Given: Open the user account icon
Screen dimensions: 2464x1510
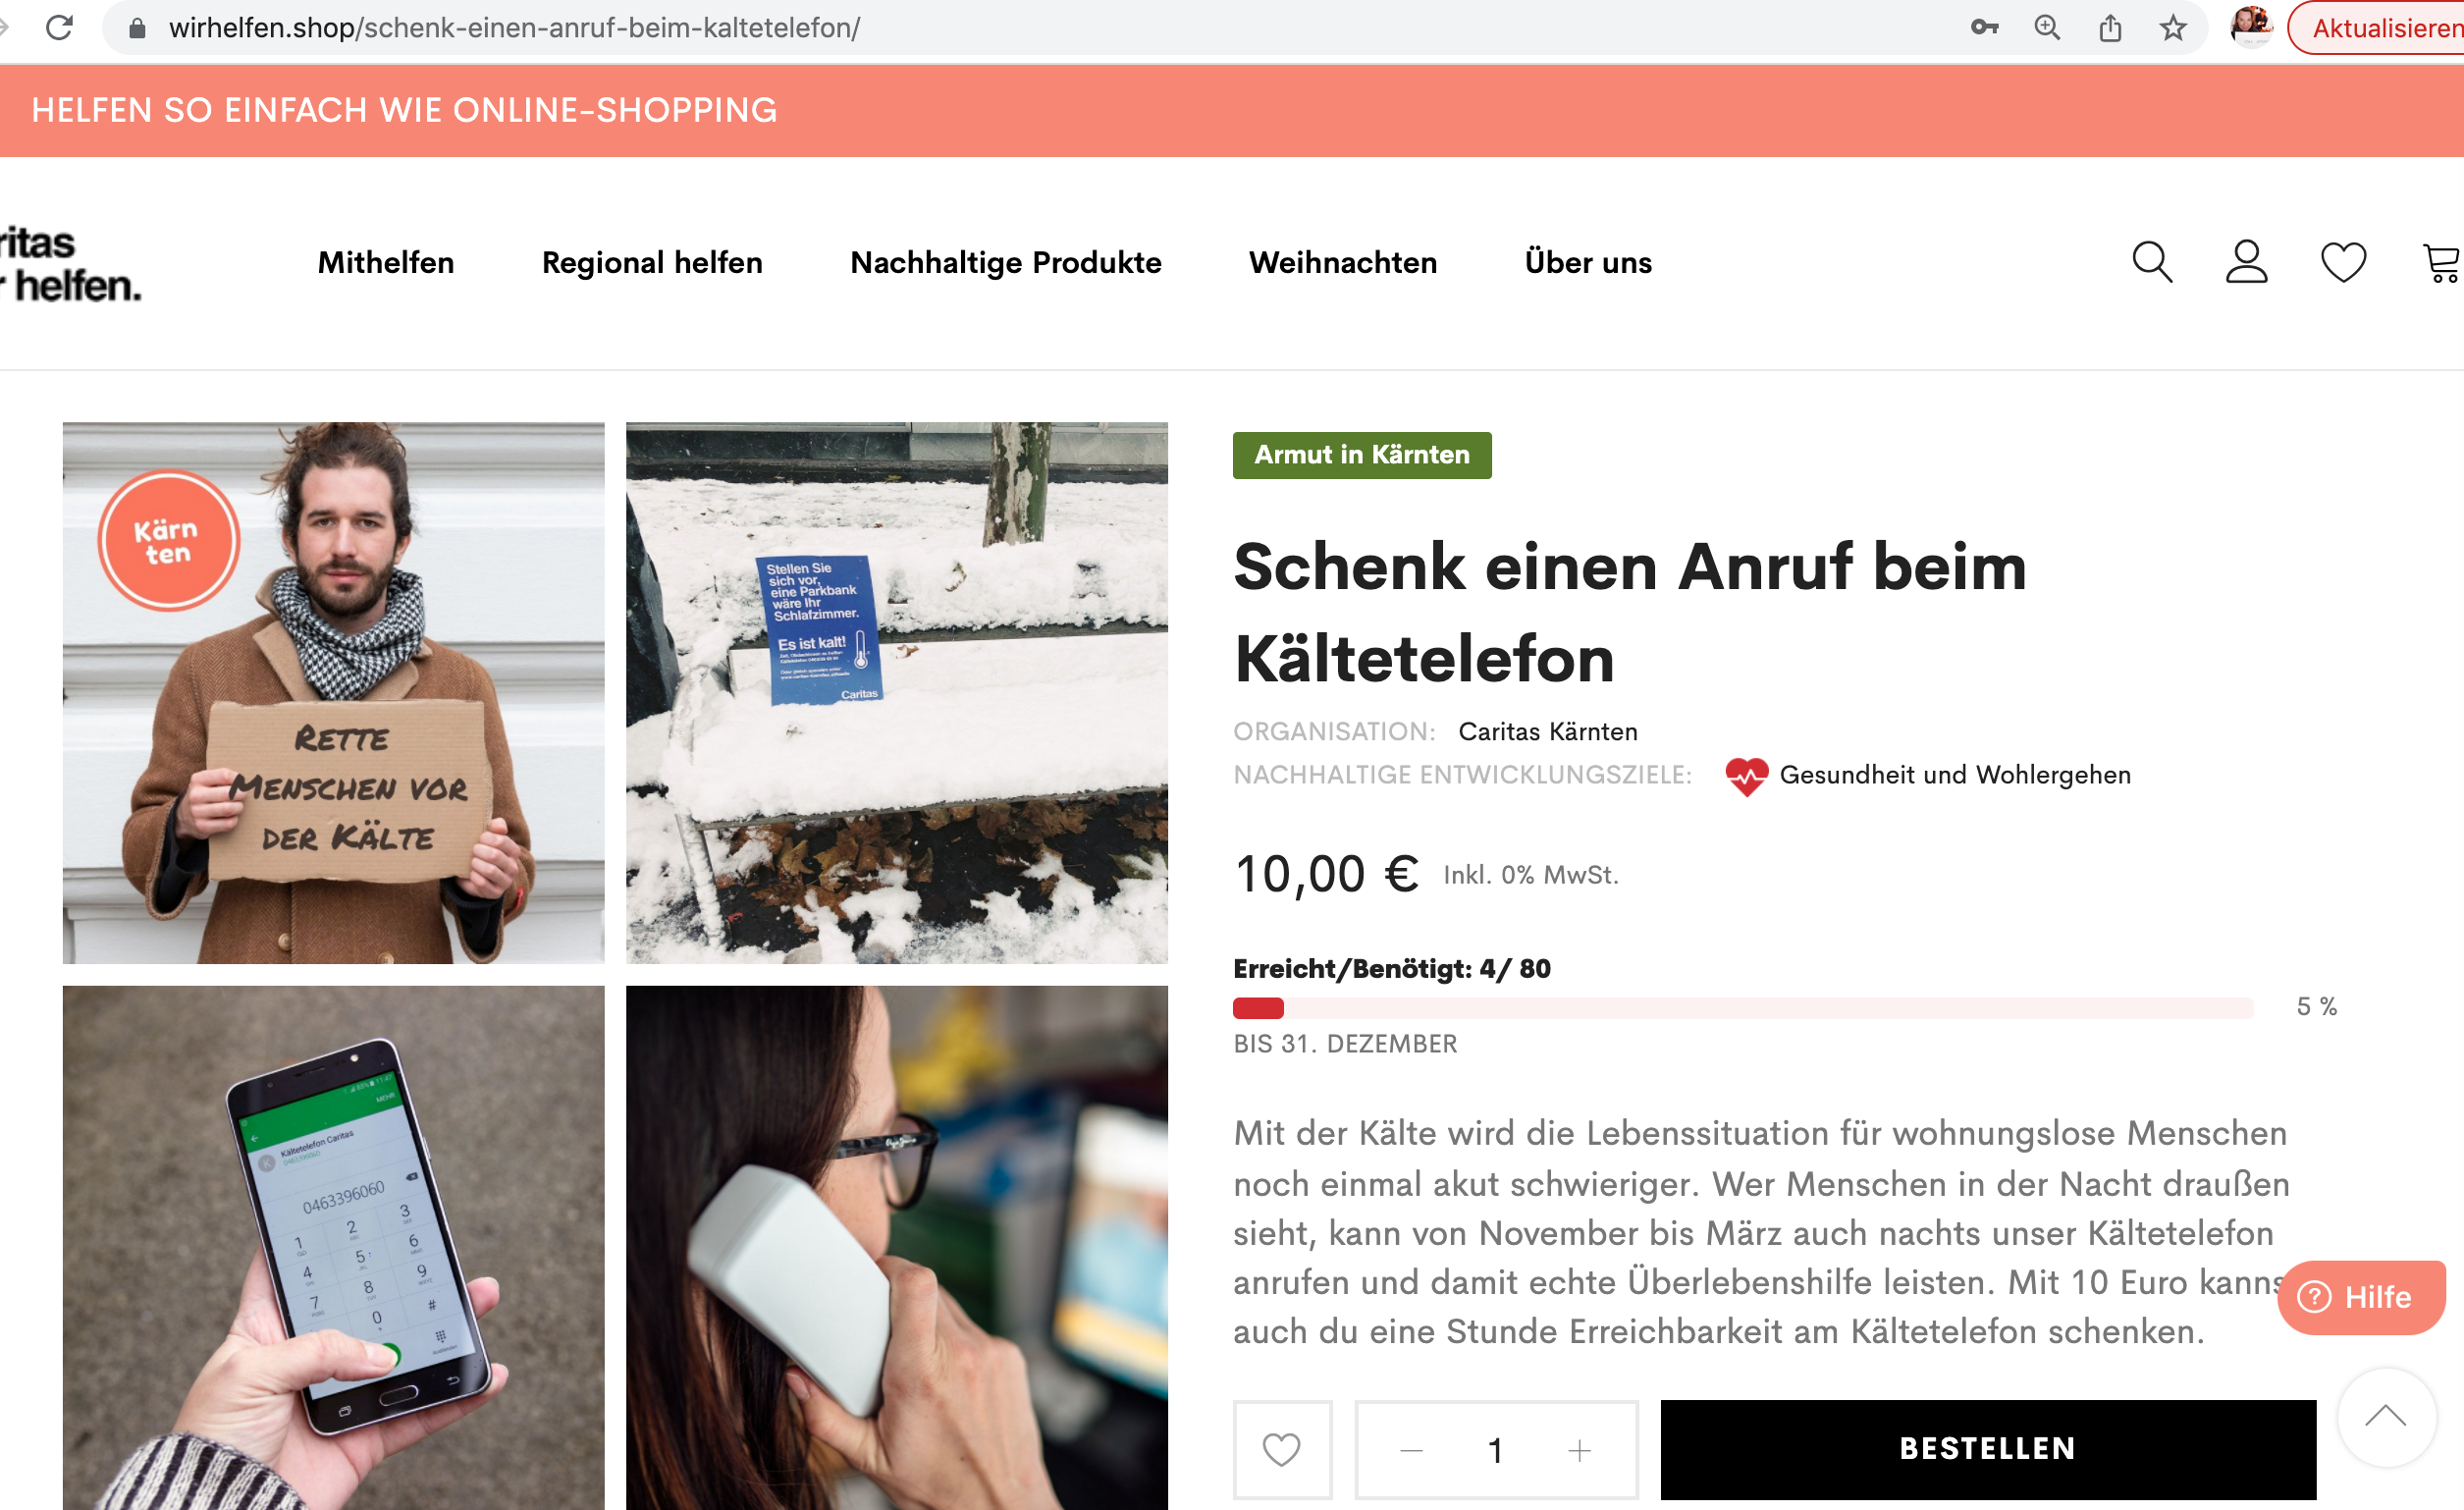Looking at the screenshot, I should click(2246, 262).
